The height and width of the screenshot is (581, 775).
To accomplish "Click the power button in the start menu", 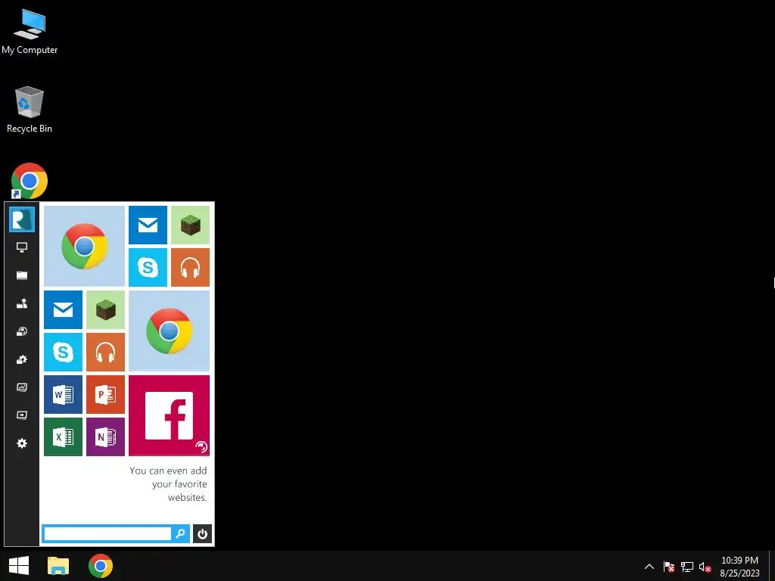I will tap(202, 533).
